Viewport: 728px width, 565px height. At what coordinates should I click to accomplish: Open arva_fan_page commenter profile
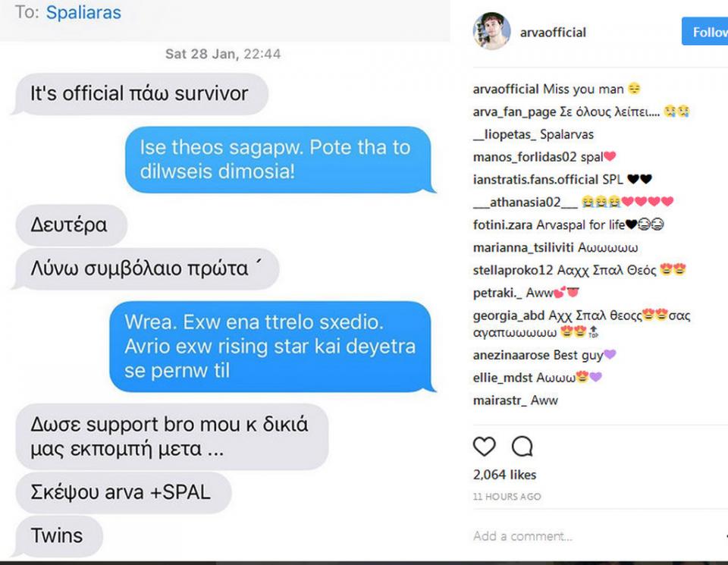pos(514,112)
